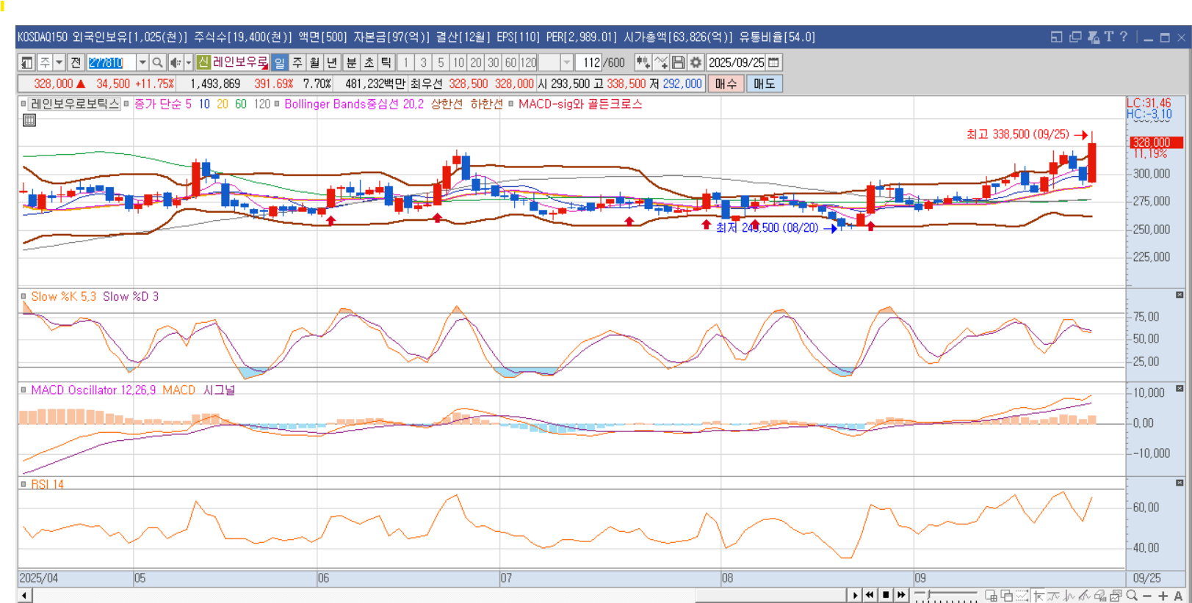The height and width of the screenshot is (603, 1192).
Task: Open help with the question mark icon
Action: (x=1124, y=37)
